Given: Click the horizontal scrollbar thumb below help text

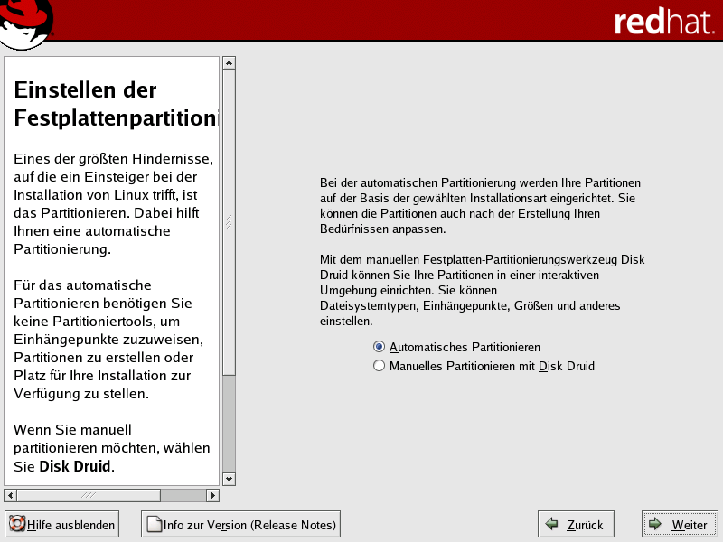Looking at the screenshot, I should click(89, 495).
